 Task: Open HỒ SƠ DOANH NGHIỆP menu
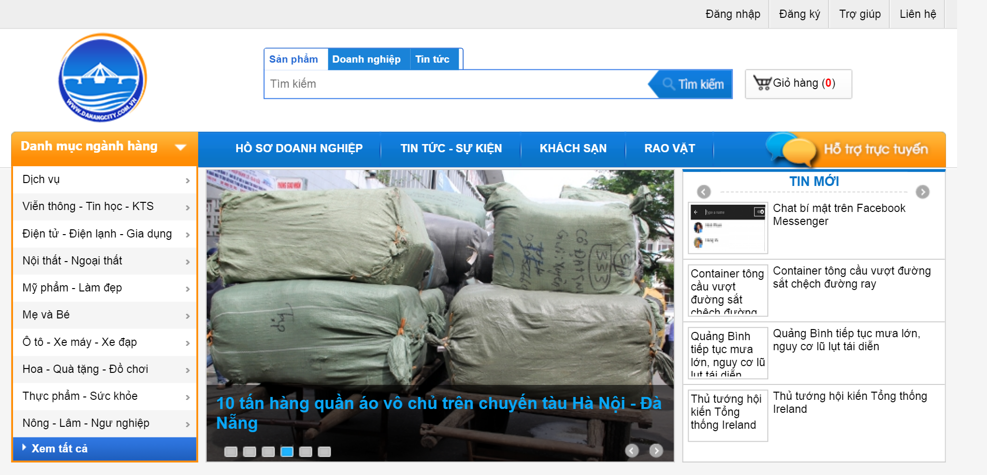(299, 148)
